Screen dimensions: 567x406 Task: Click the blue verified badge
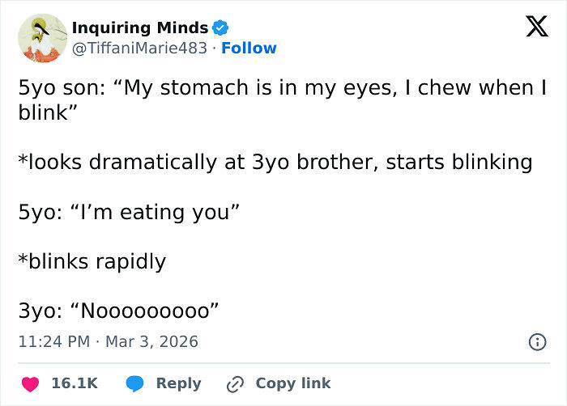tap(220, 28)
